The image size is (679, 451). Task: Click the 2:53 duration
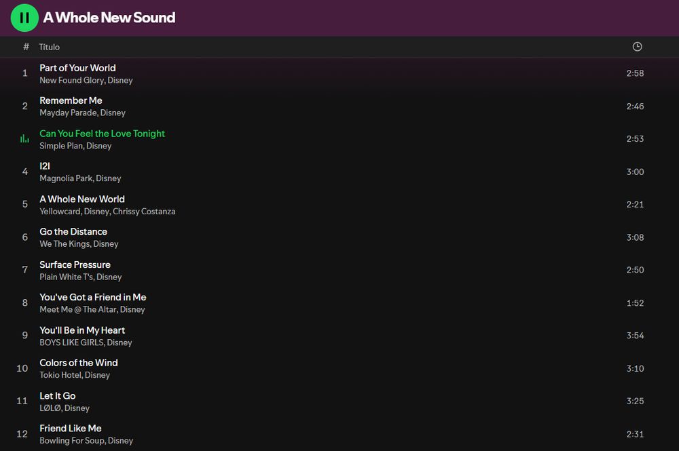click(x=635, y=139)
